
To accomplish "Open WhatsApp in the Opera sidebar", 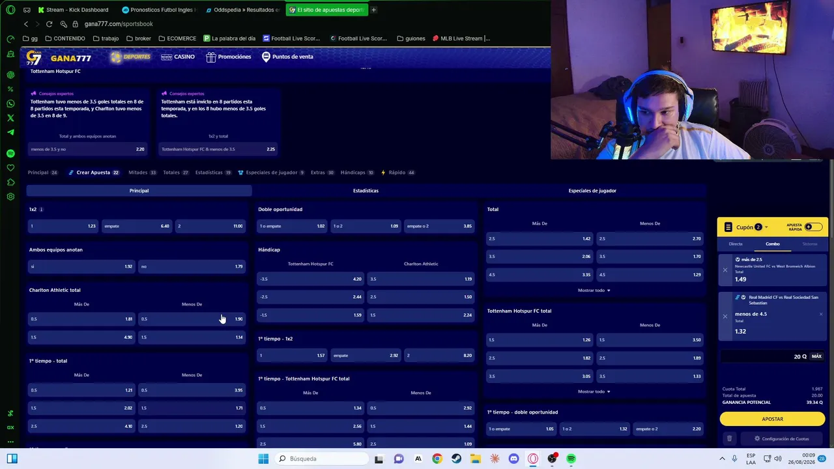I will [10, 104].
